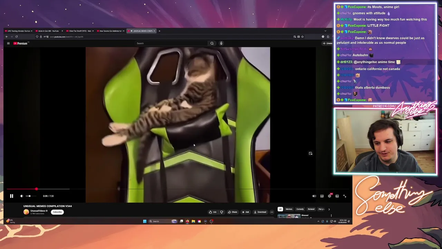Toggle the autoplay switch in the player
This screenshot has width=442, height=249.
(314, 196)
